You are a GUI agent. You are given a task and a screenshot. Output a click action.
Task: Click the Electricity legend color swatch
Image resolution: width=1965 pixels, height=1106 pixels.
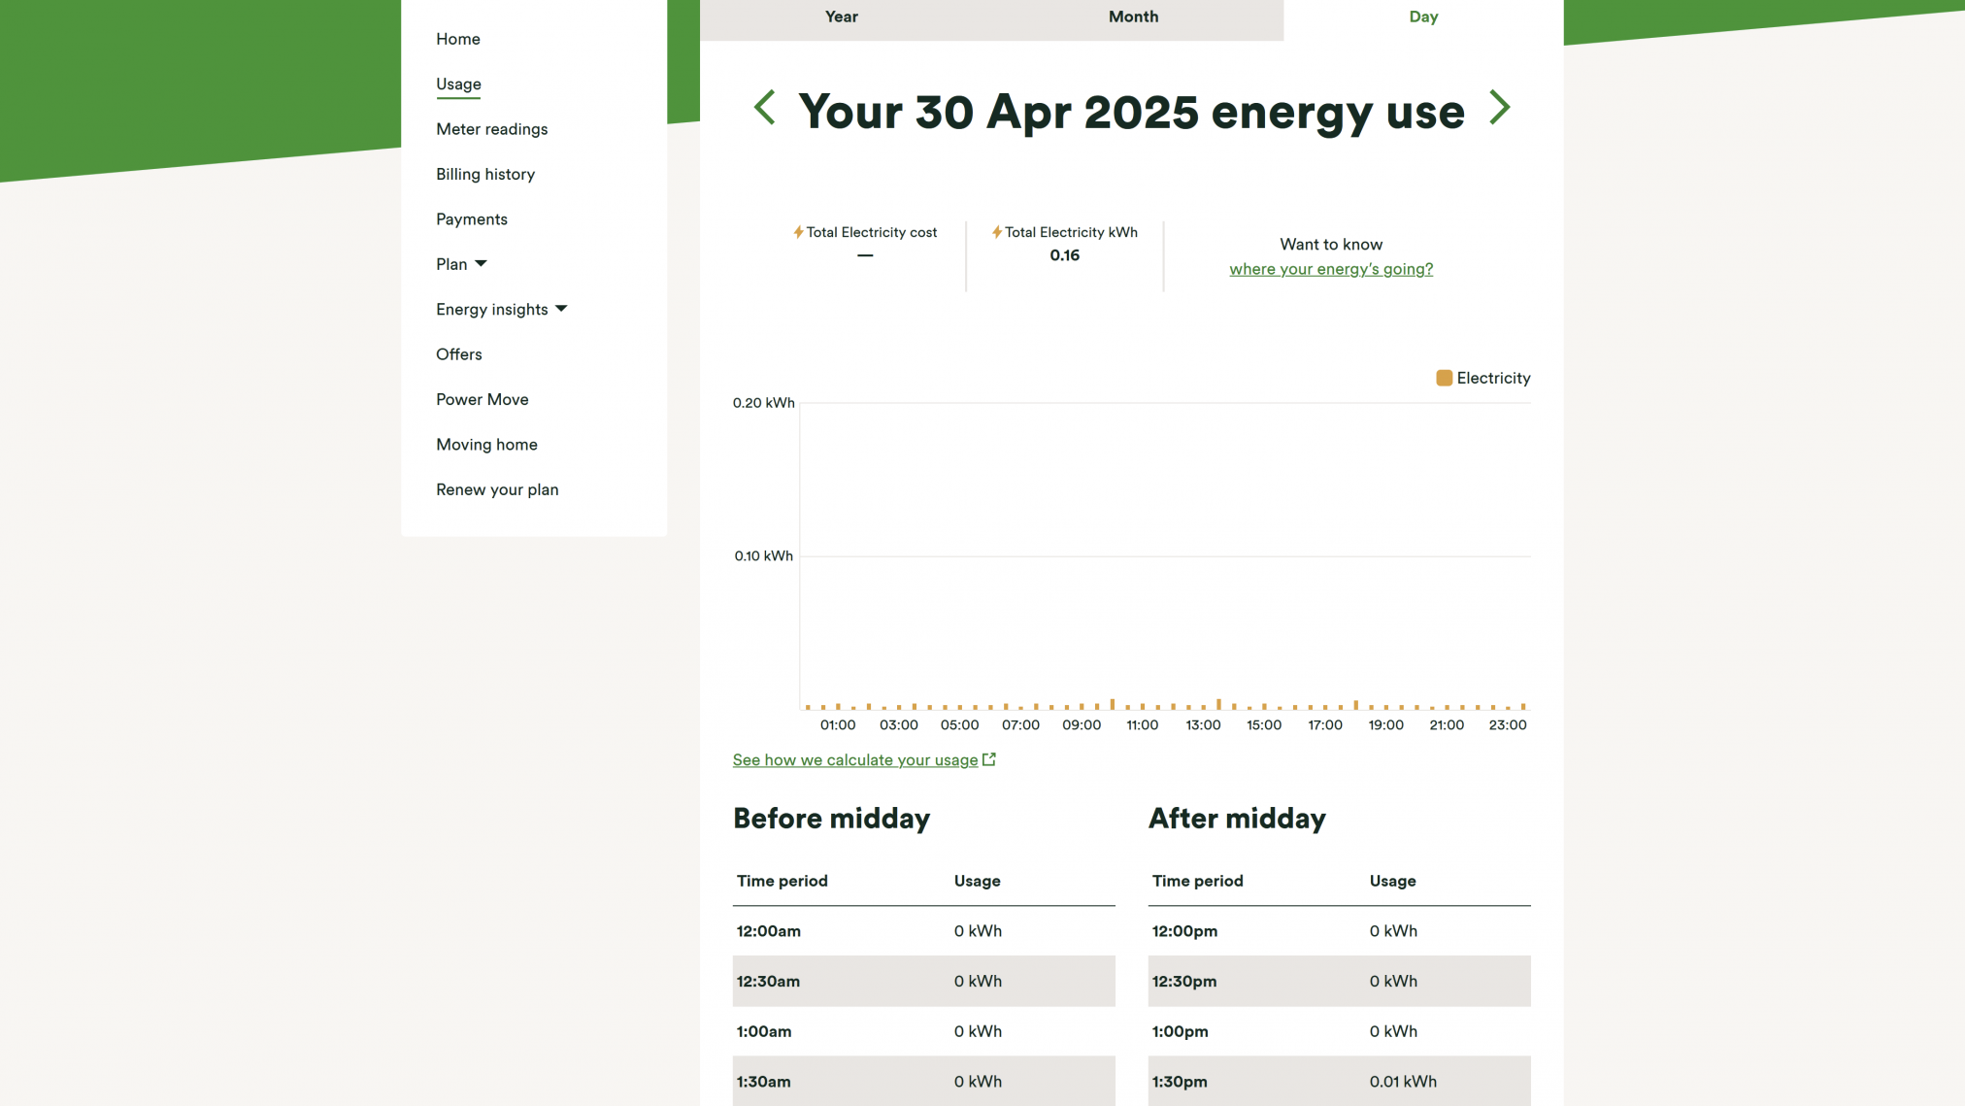(x=1444, y=378)
